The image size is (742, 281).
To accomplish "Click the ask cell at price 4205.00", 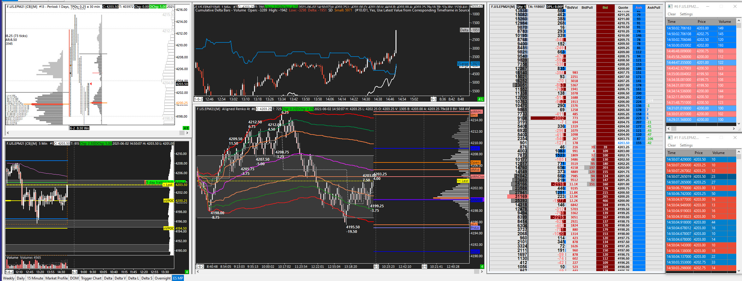I will pyautogui.click(x=639, y=118).
